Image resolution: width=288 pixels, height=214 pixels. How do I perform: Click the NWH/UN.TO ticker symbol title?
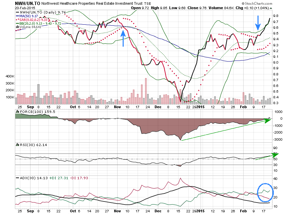click(27, 3)
